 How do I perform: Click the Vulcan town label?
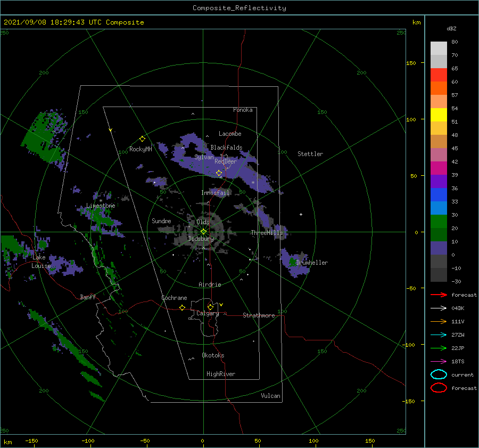click(x=271, y=396)
